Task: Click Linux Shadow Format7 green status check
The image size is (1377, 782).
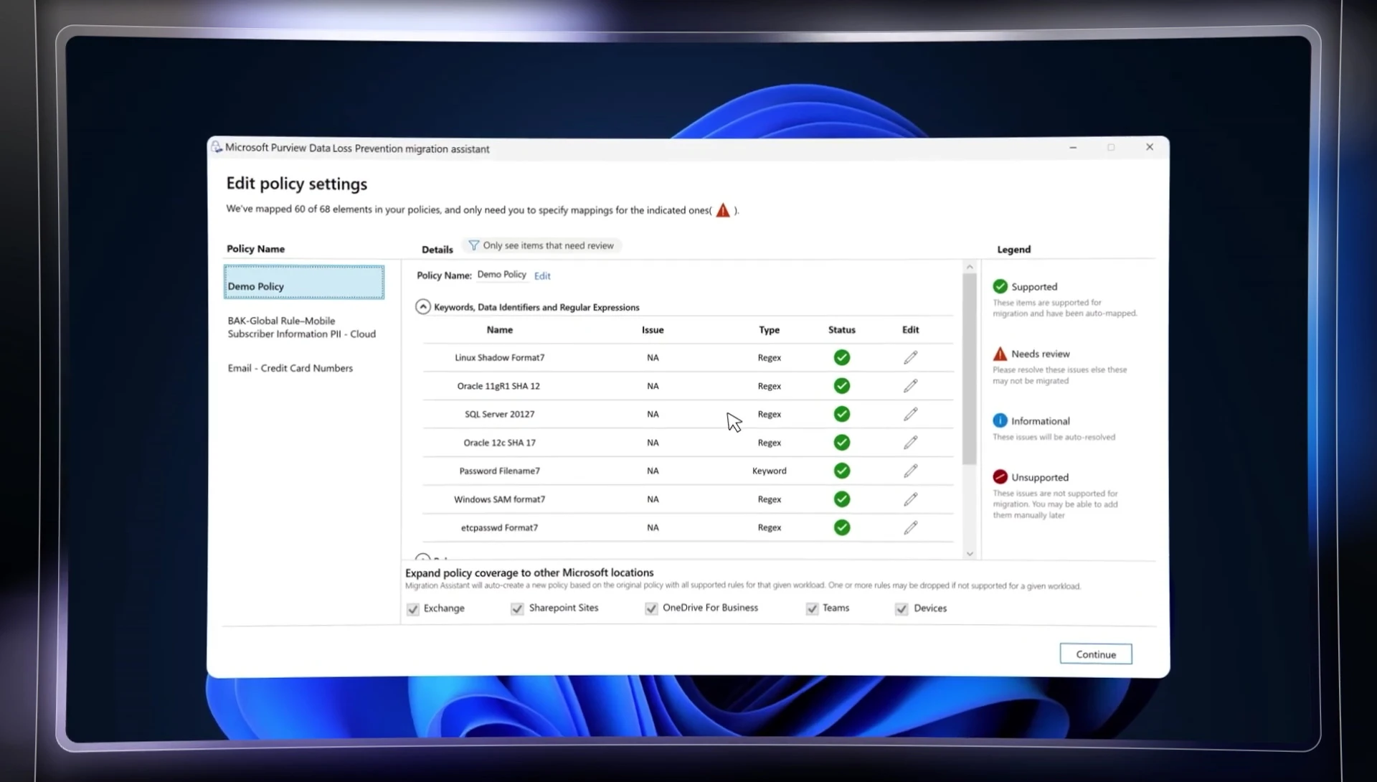Action: click(x=842, y=357)
